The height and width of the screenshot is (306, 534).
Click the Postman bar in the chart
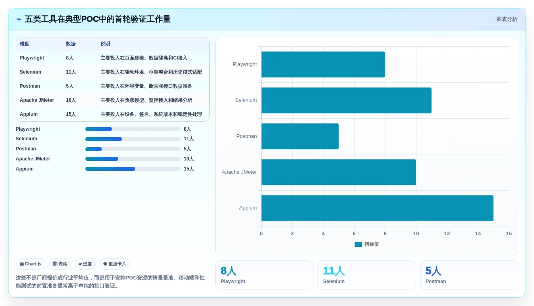[x=300, y=136]
